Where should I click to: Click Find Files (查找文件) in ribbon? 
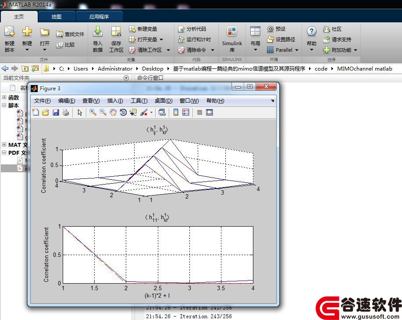click(70, 34)
